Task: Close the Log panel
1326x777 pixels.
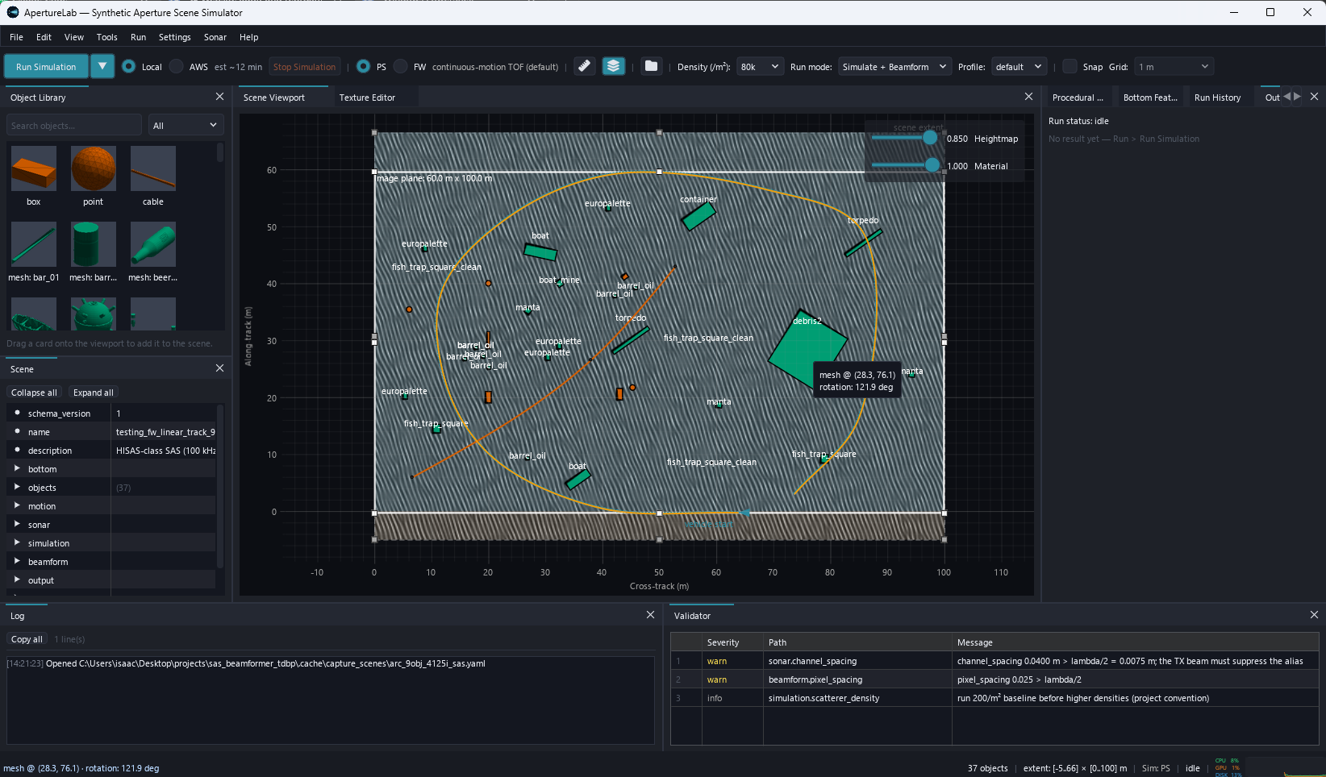Action: (x=650, y=615)
